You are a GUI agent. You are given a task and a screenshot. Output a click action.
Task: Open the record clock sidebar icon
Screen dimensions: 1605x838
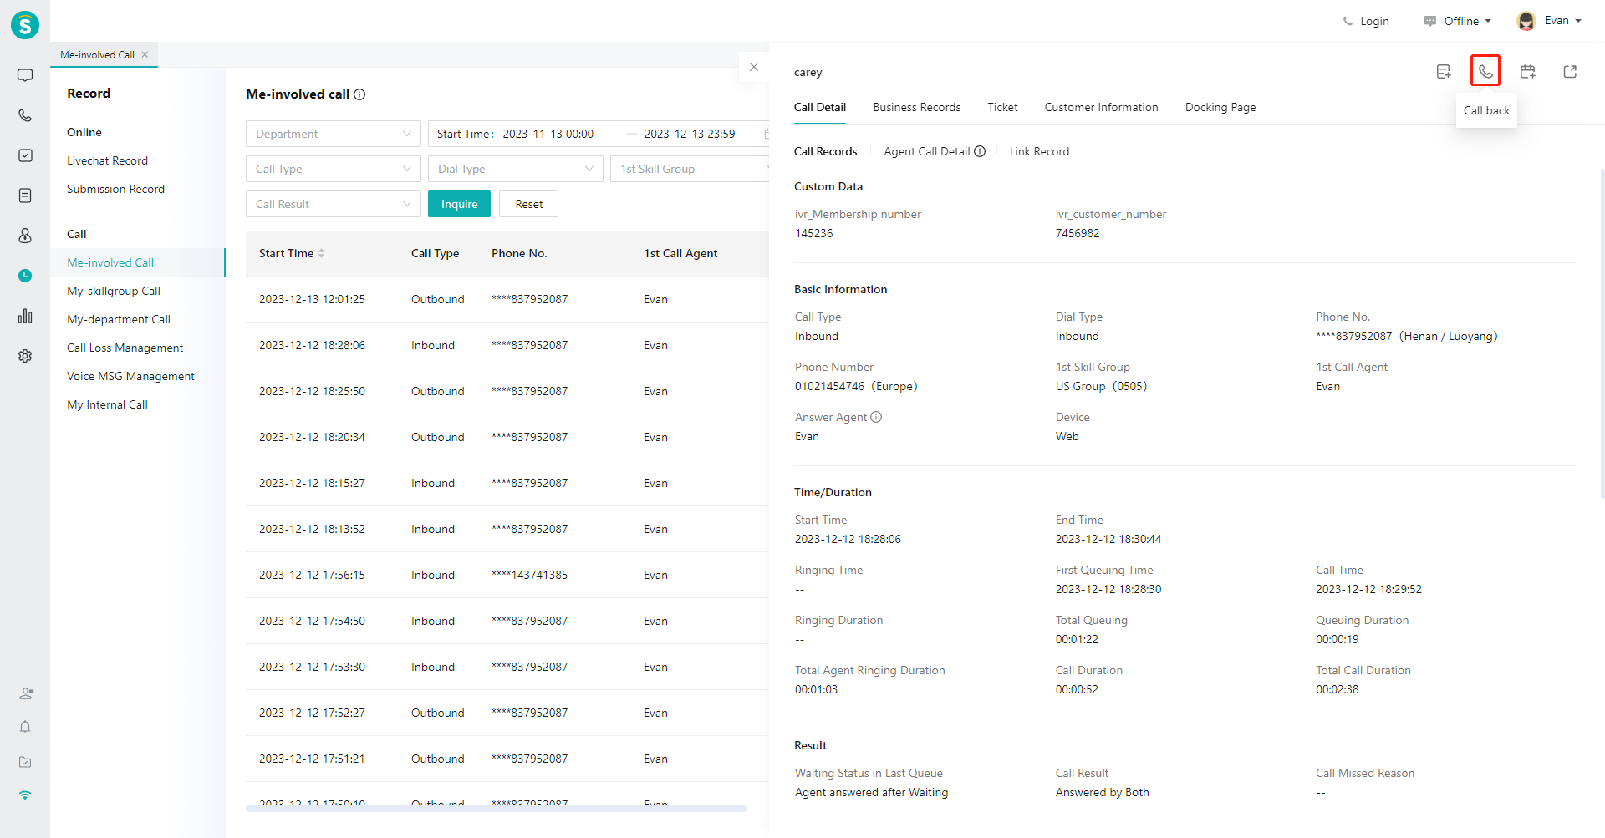point(25,276)
